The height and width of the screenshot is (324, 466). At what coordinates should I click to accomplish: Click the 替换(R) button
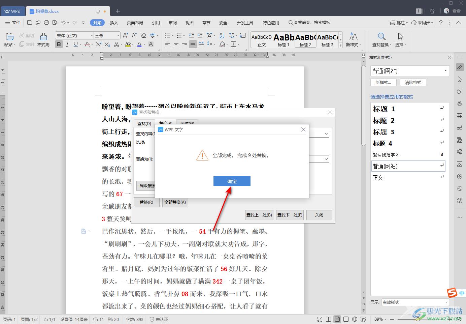coord(146,202)
